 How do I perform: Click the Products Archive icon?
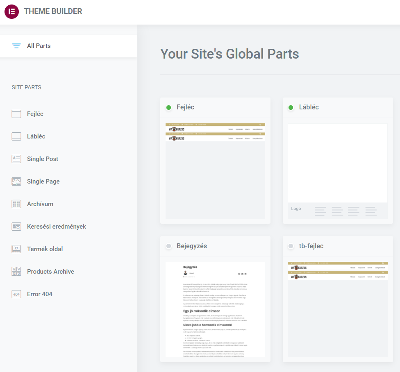[x=16, y=272]
